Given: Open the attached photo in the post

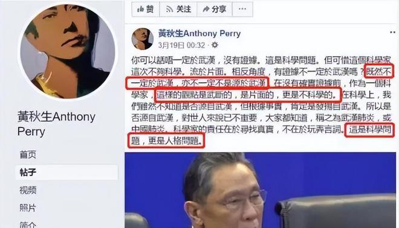Looking at the screenshot, I should (260, 190).
